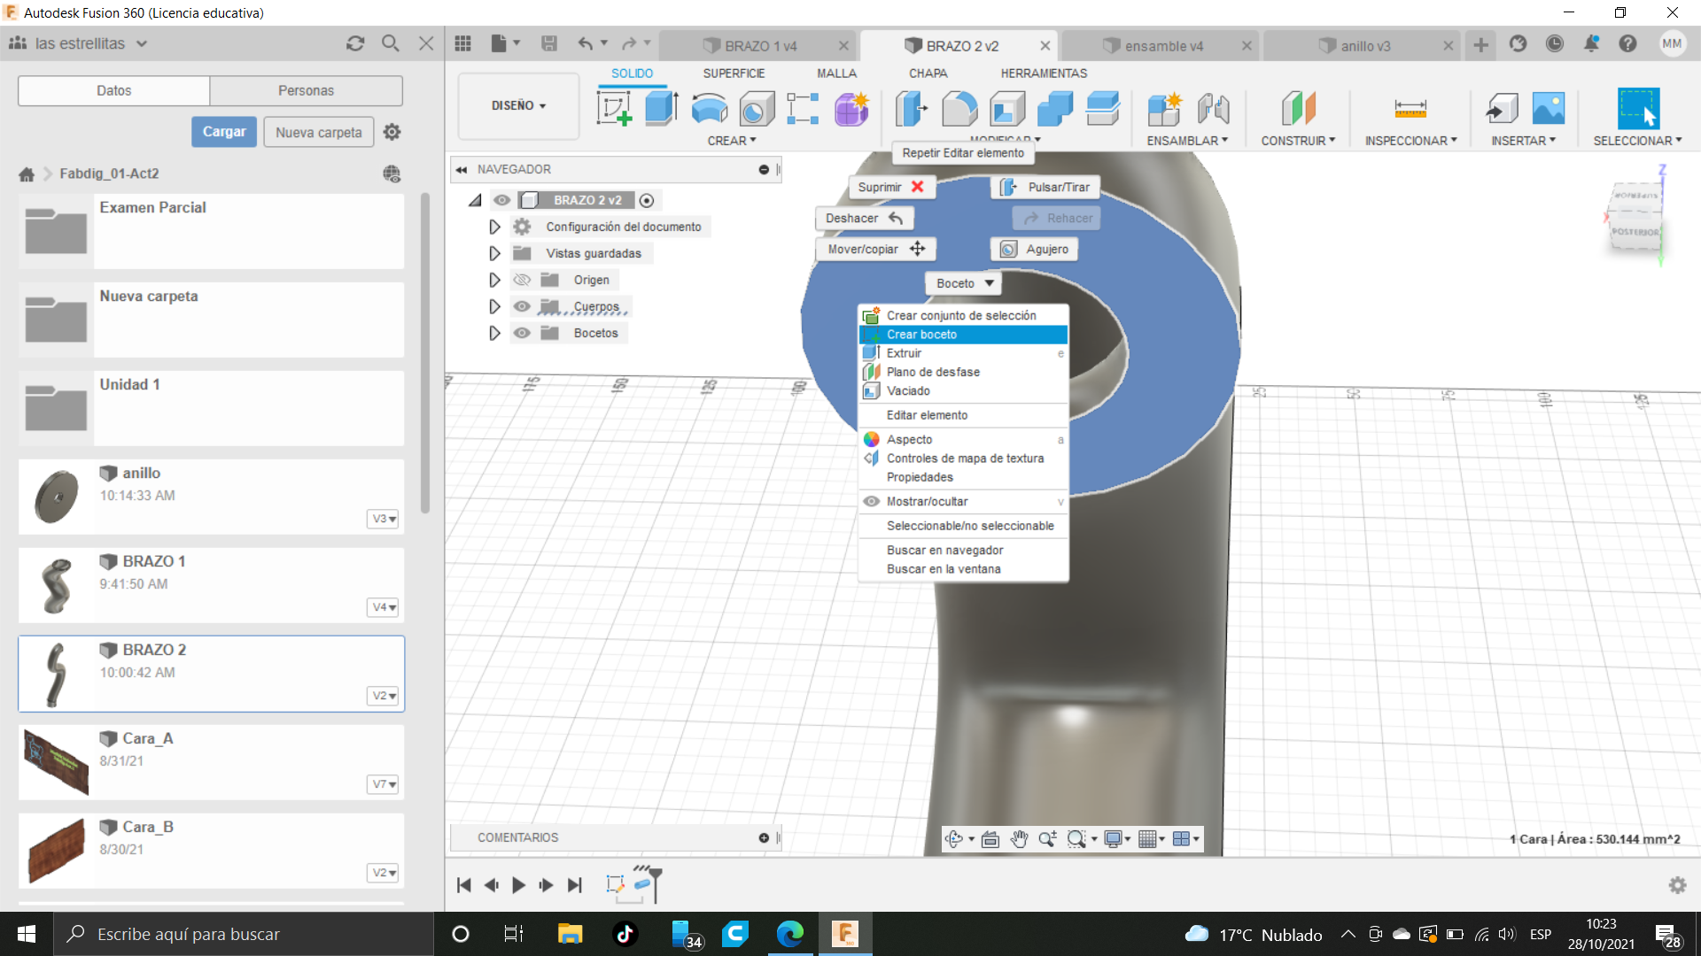1701x956 pixels.
Task: Expand the Vistas guardadas tree node
Action: coord(494,253)
